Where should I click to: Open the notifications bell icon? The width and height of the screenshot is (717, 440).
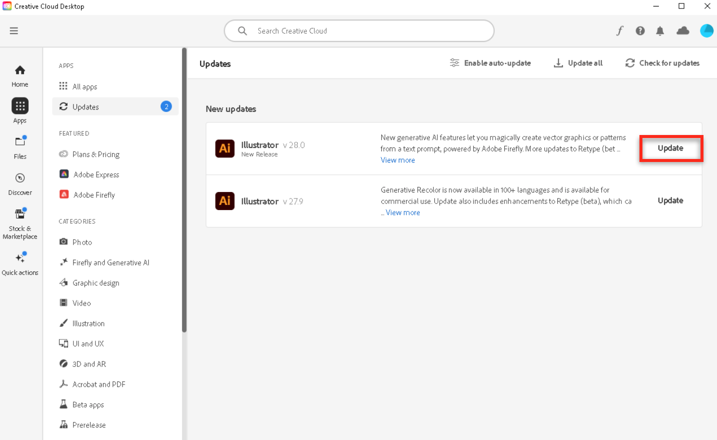click(x=660, y=30)
